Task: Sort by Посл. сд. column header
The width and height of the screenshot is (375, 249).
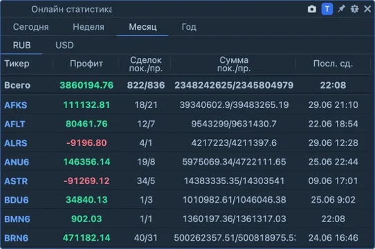Action: pyautogui.click(x=333, y=64)
